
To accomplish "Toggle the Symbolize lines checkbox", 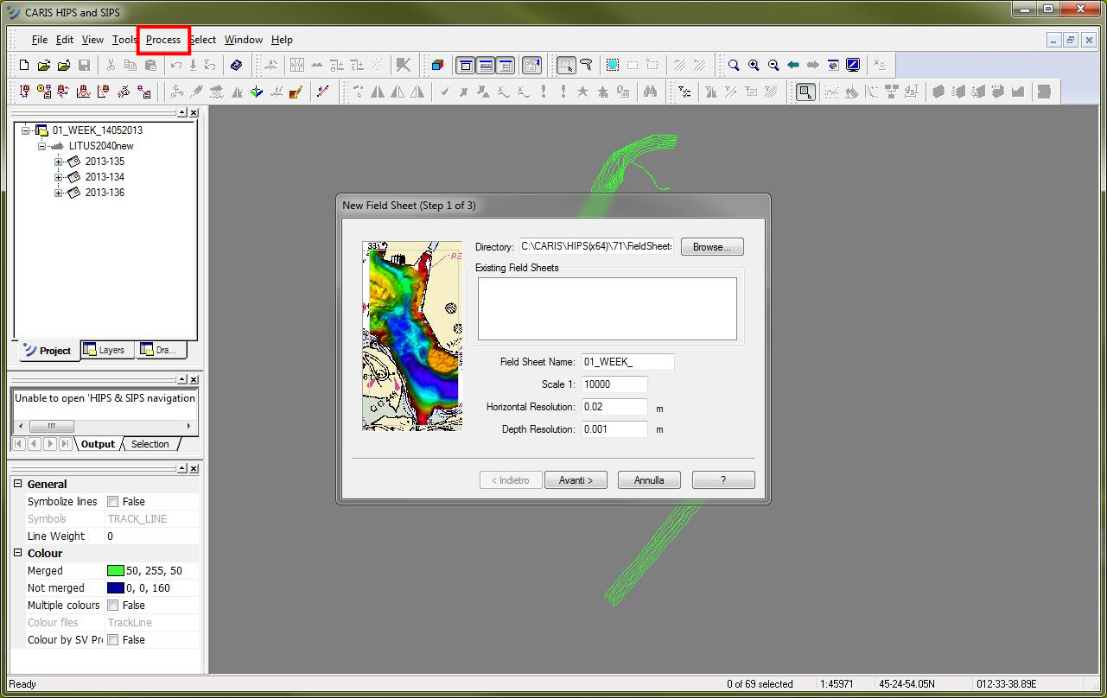I will 112,502.
